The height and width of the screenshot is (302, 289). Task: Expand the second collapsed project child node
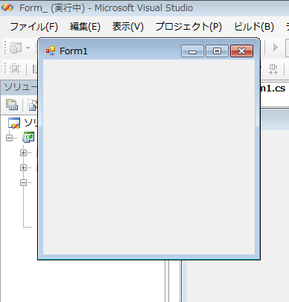tap(23, 167)
